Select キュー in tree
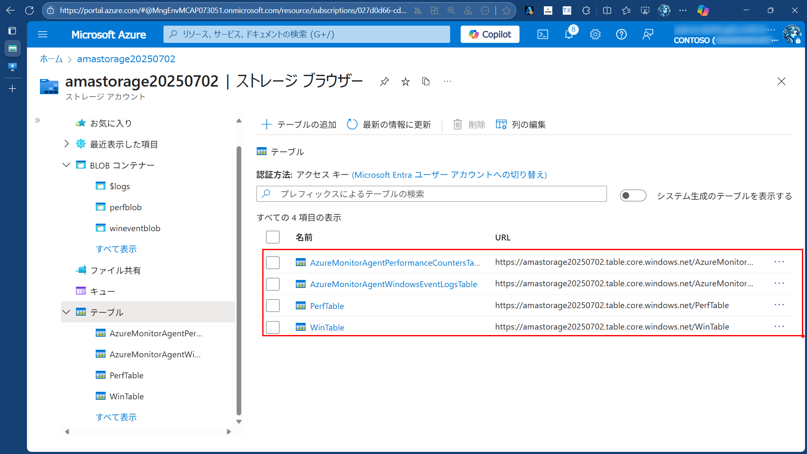This screenshot has height=454, width=807. tap(102, 291)
